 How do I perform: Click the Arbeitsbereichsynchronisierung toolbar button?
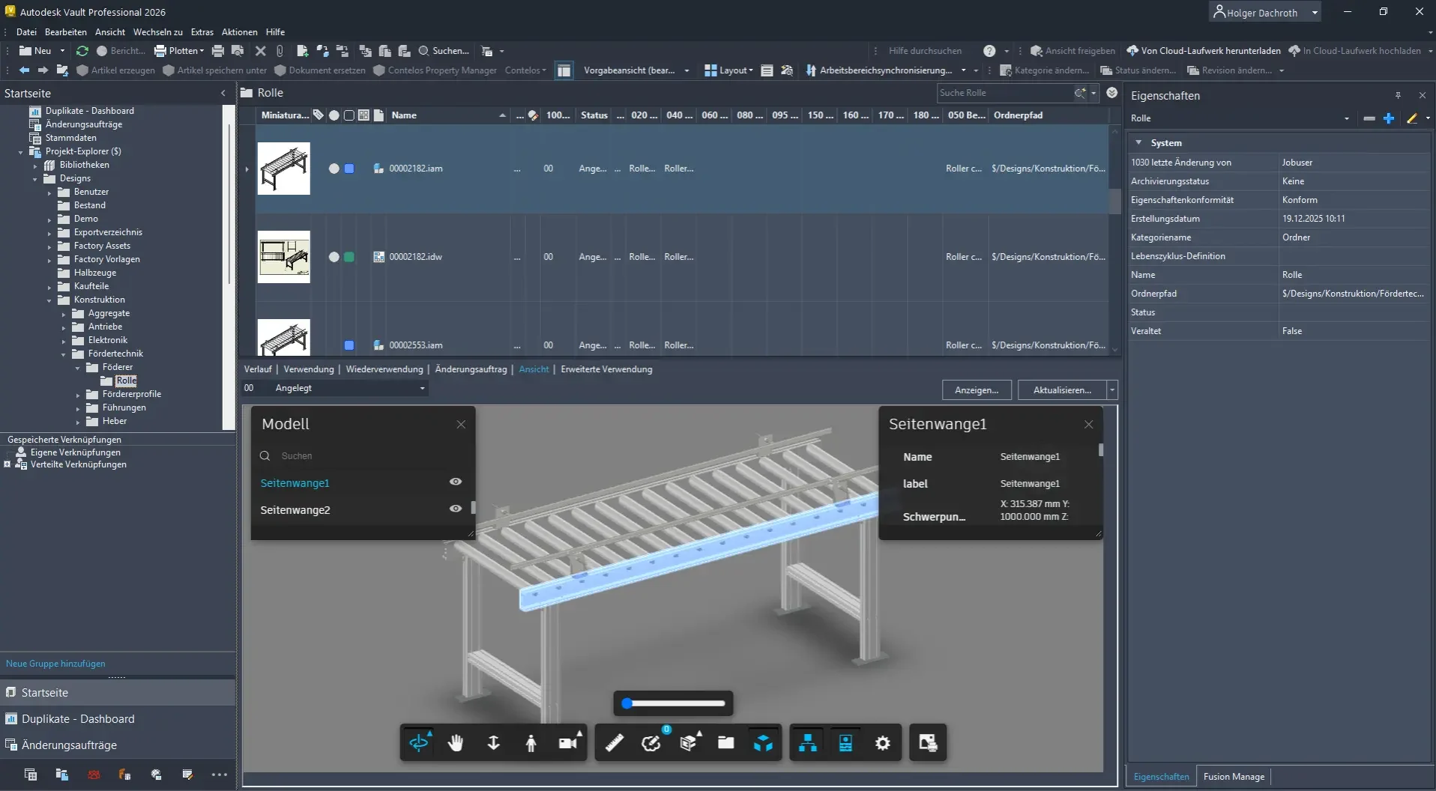[879, 70]
